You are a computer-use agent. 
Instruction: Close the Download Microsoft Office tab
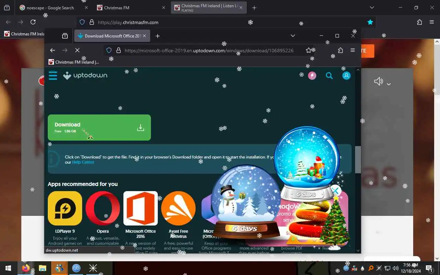point(145,36)
